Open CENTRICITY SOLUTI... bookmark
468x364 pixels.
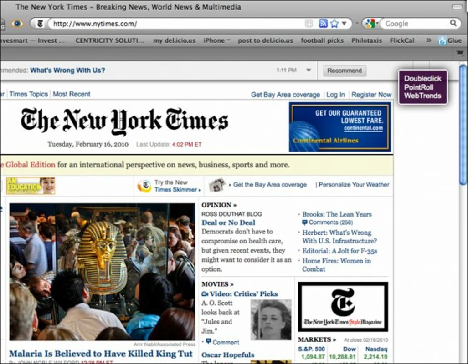(x=109, y=40)
